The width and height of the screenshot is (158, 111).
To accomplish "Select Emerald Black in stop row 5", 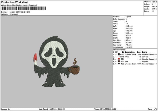I will coord(130,64).
